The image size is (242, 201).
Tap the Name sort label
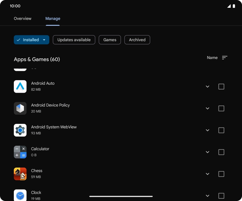[x=212, y=58]
